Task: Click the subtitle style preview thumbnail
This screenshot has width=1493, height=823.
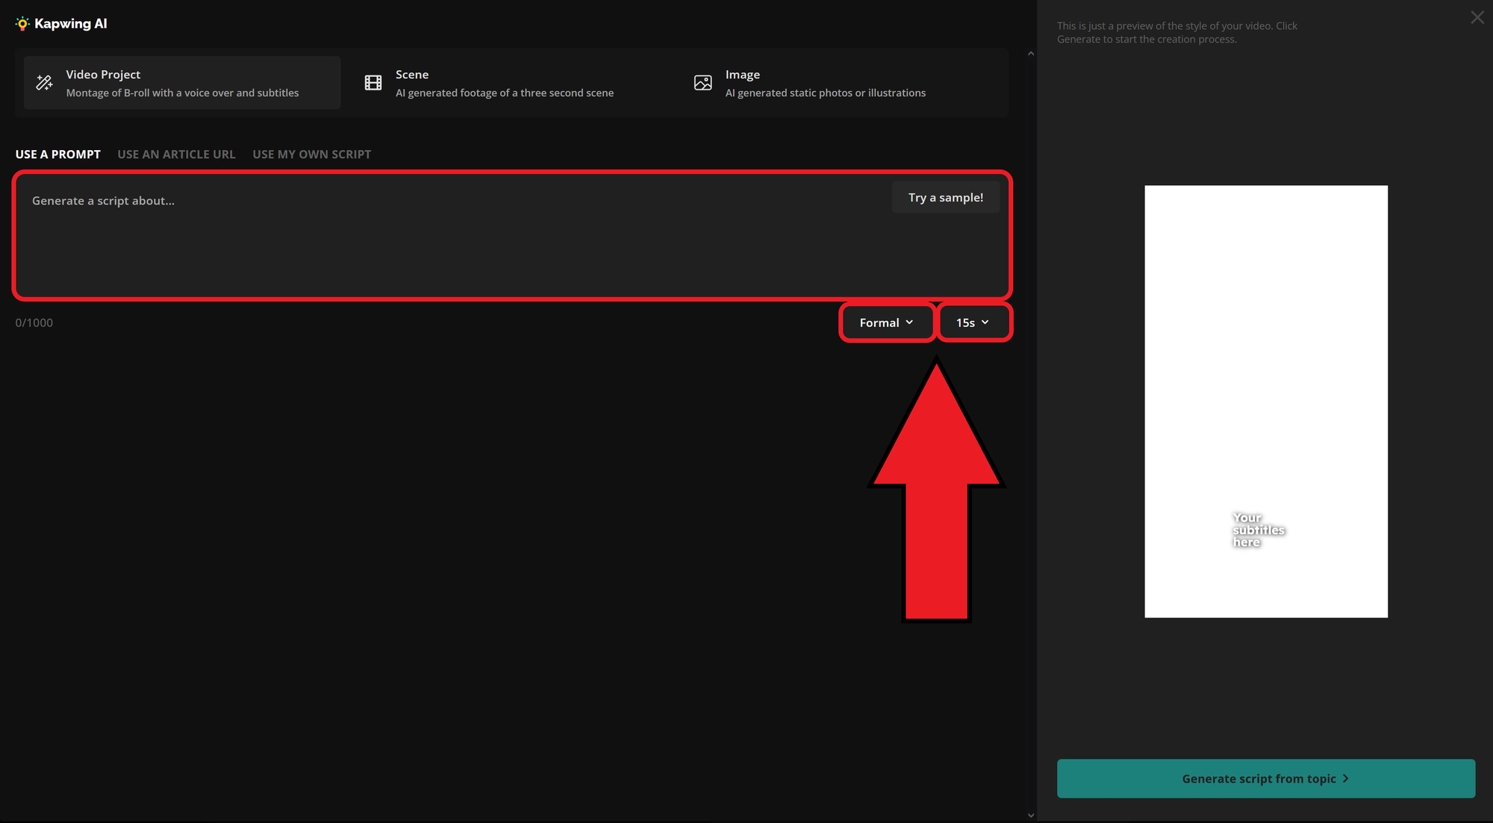Action: click(1265, 400)
